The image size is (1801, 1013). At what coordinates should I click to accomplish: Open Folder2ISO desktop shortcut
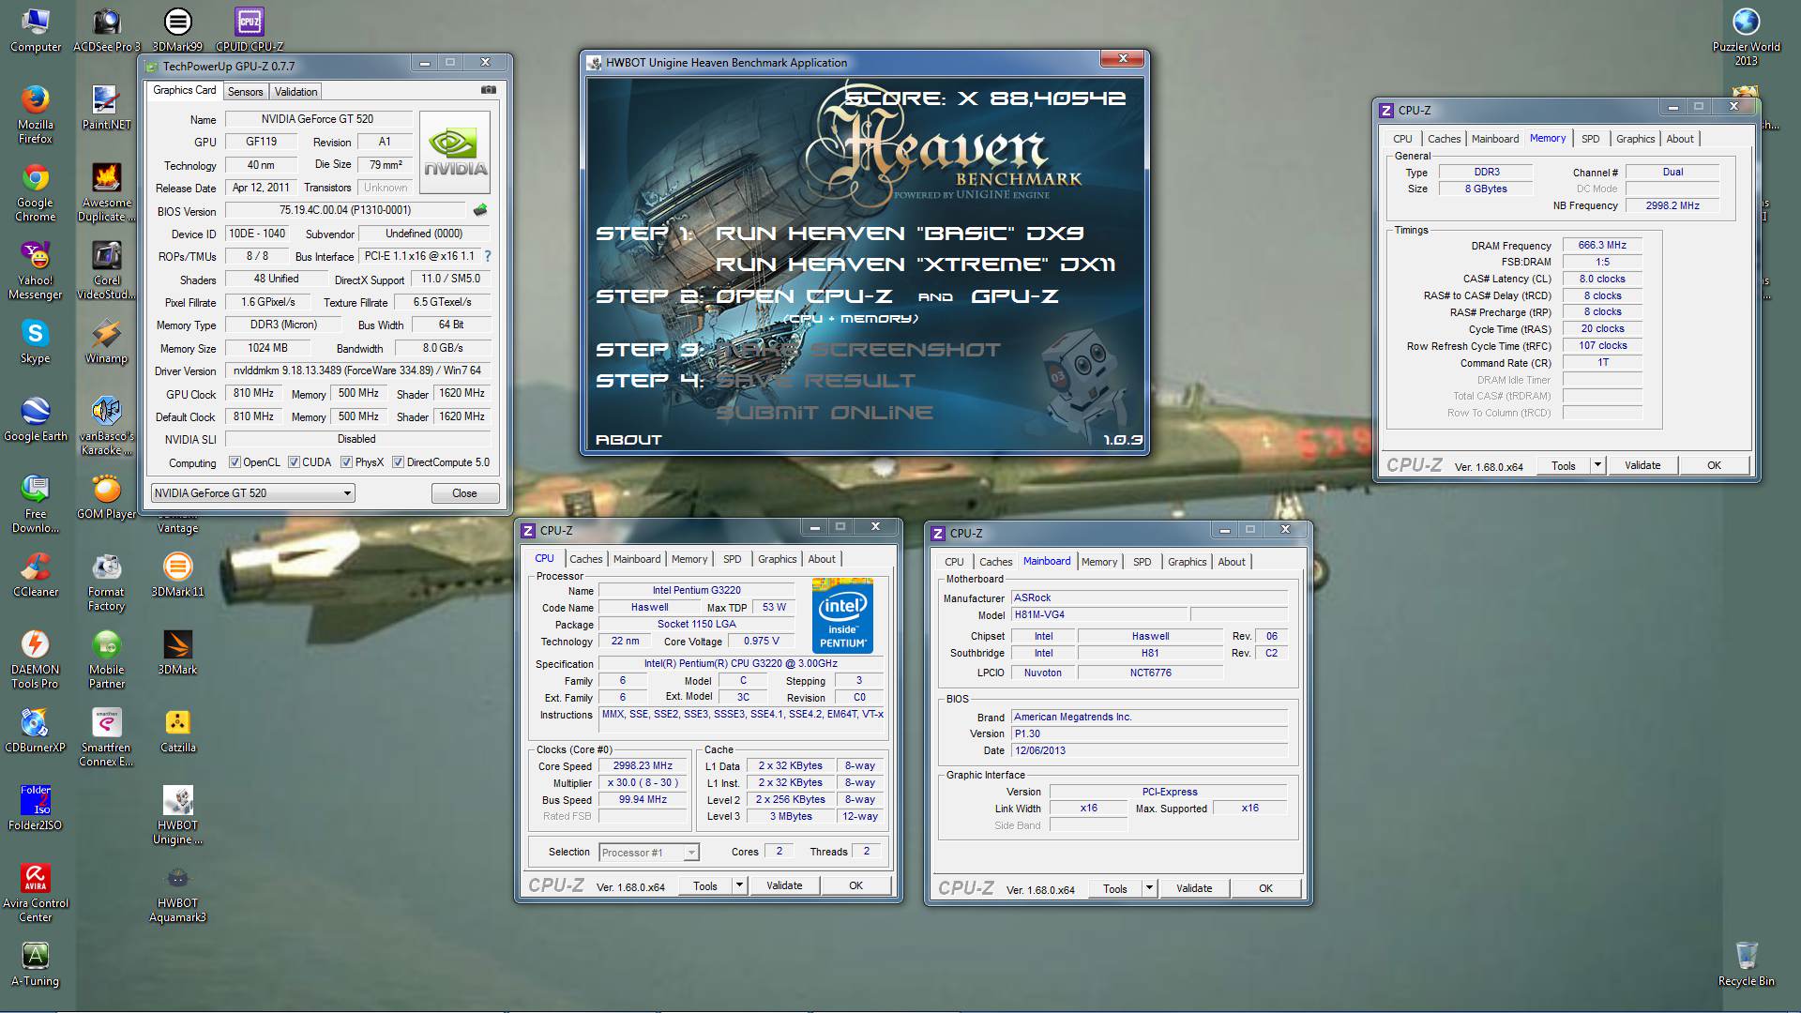point(35,808)
